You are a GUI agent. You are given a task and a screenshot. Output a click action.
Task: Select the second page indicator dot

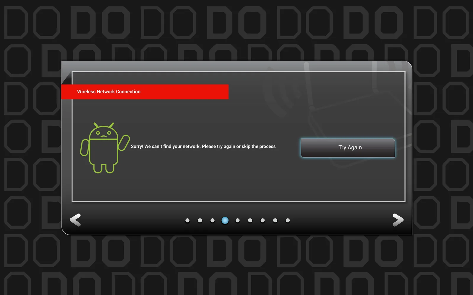[x=200, y=220]
